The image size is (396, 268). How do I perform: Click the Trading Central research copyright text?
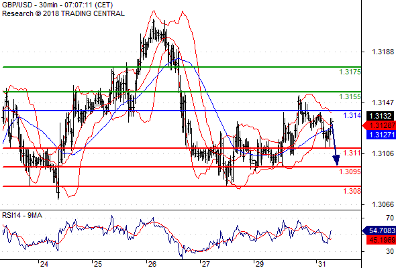[63, 13]
